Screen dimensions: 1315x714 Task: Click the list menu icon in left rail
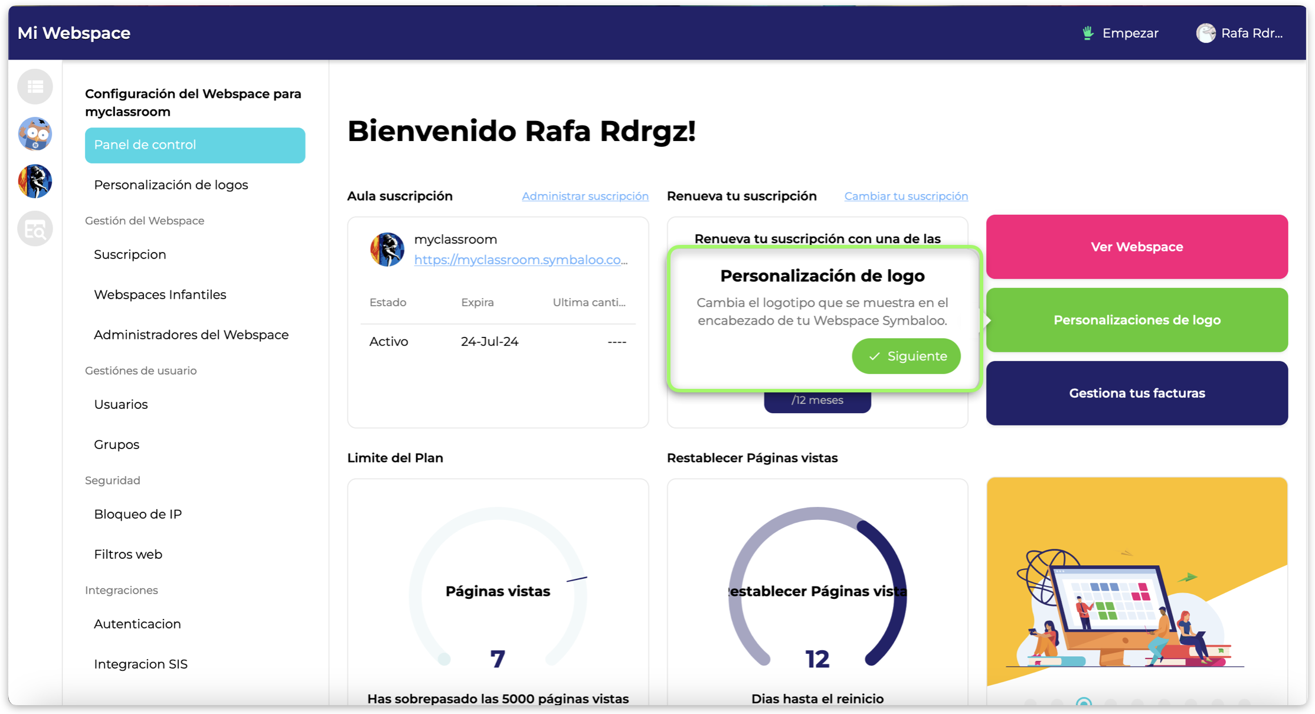(35, 87)
